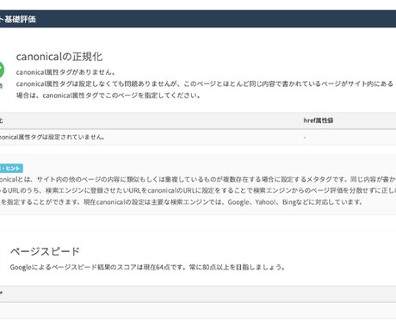Click the dash value under href属性値
This screenshot has height=327, width=396.
[305, 138]
